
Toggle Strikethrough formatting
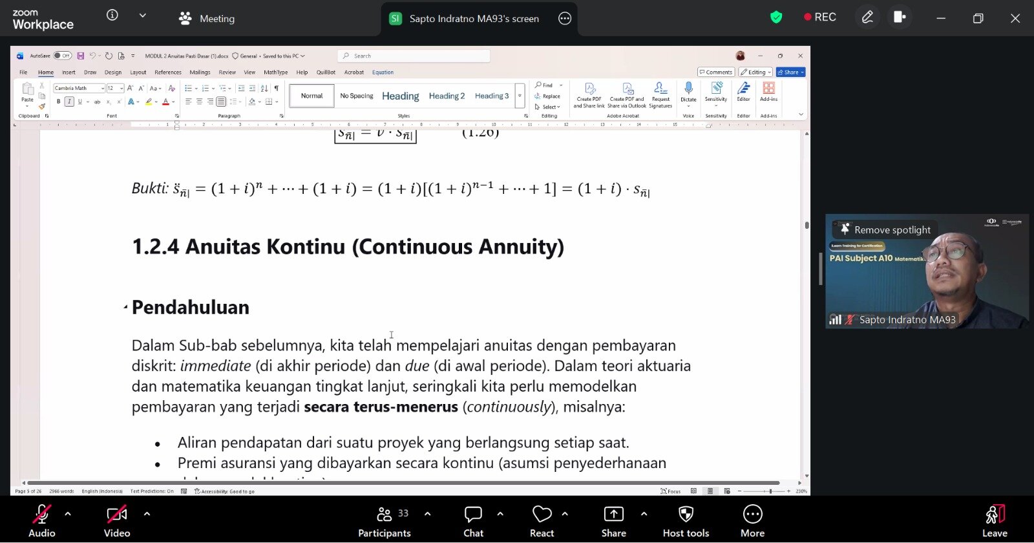coord(97,101)
